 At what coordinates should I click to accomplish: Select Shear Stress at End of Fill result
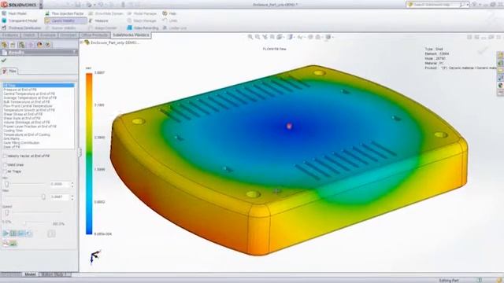coord(23,114)
